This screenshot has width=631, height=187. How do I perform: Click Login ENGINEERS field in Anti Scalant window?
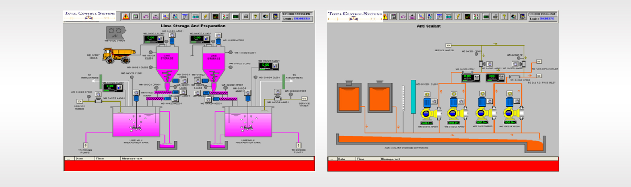click(542, 18)
